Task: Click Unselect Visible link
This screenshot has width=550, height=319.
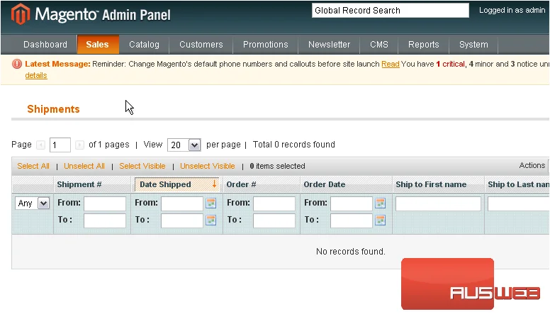Action: [207, 166]
